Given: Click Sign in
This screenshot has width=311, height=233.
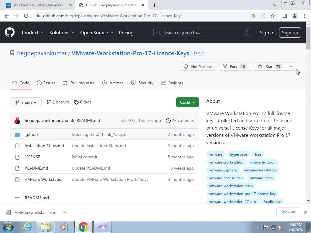Looking at the screenshot, I should [x=267, y=33].
